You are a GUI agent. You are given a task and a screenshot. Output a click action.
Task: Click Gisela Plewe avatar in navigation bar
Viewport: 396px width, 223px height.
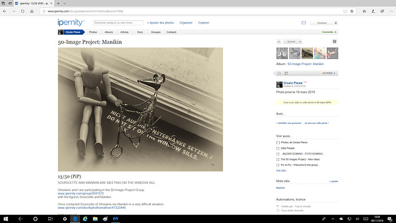click(61, 32)
